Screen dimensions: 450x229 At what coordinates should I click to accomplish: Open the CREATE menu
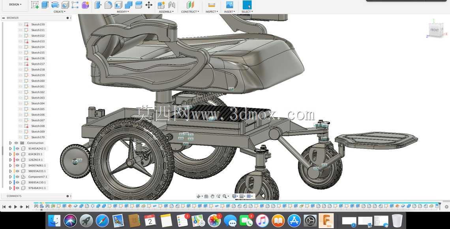pyautogui.click(x=59, y=12)
